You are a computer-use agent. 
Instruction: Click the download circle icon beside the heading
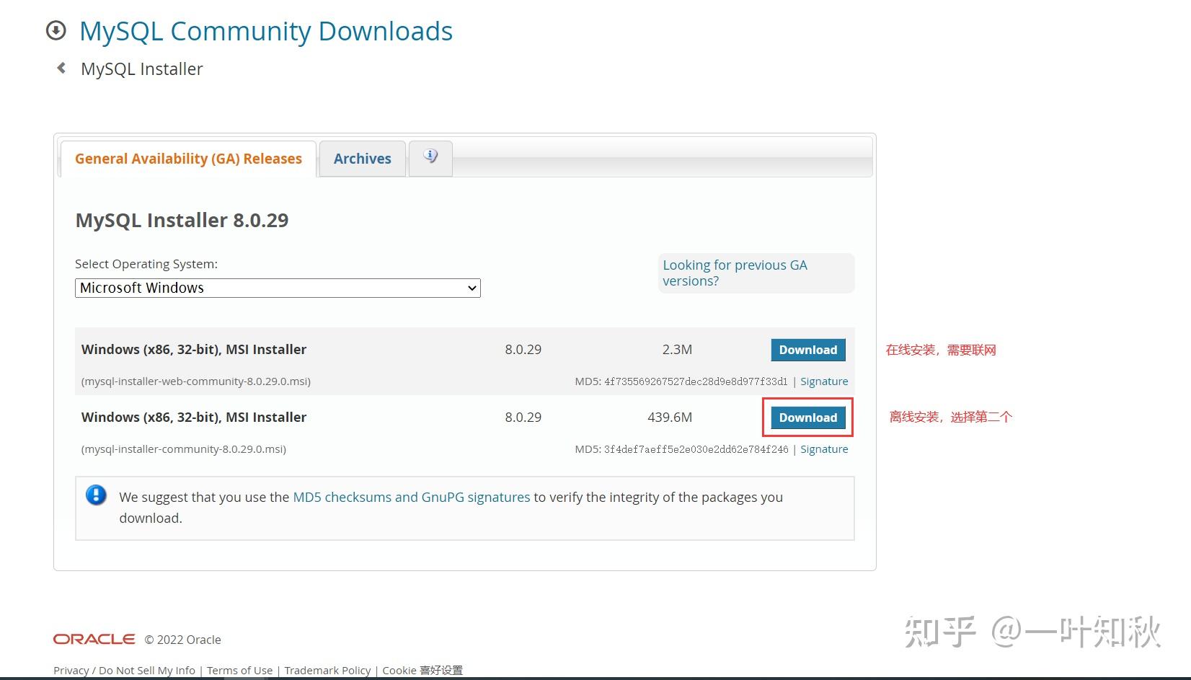point(56,31)
